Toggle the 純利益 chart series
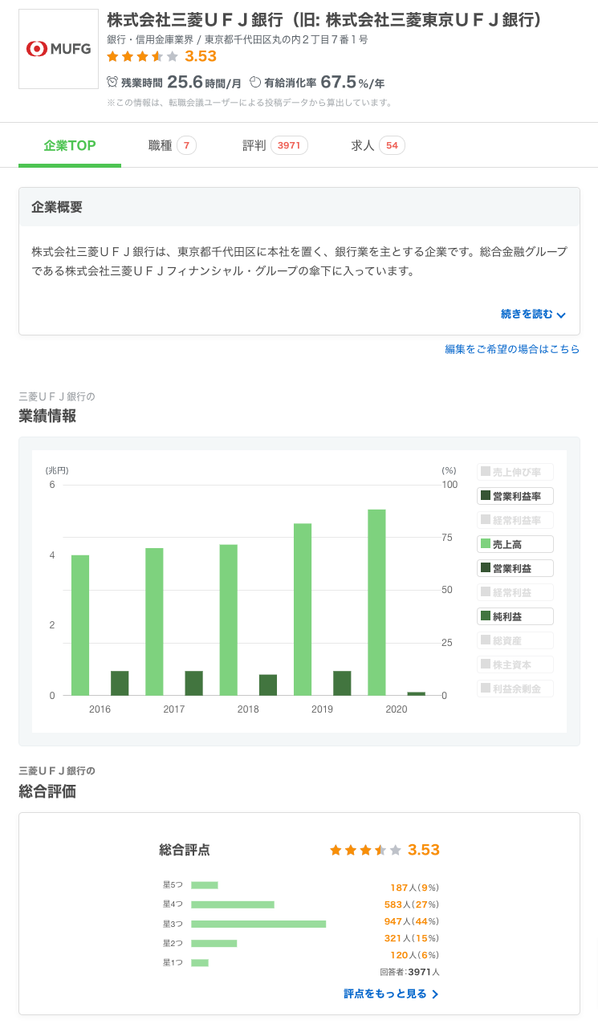This screenshot has width=598, height=1024. (515, 616)
